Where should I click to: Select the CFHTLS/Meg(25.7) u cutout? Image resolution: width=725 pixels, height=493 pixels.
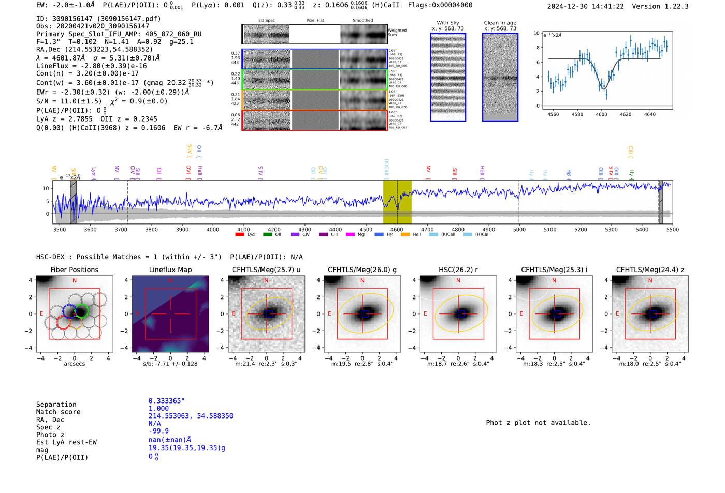point(266,313)
